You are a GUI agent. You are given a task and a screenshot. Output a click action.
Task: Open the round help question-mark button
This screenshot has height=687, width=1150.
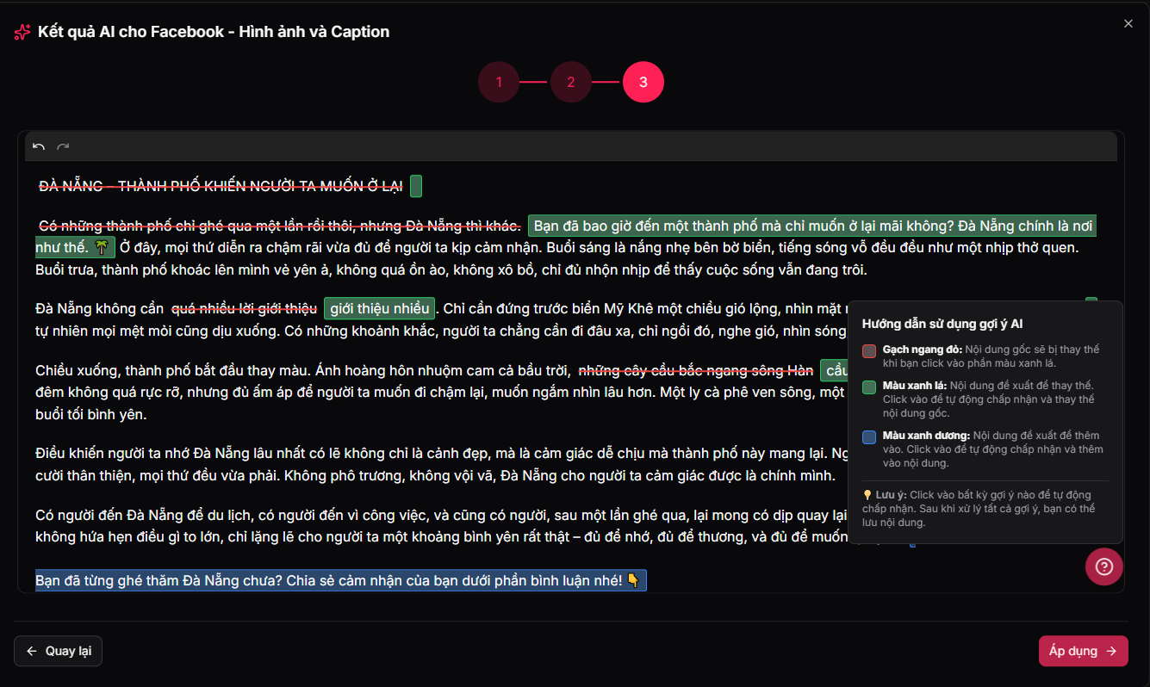point(1103,566)
